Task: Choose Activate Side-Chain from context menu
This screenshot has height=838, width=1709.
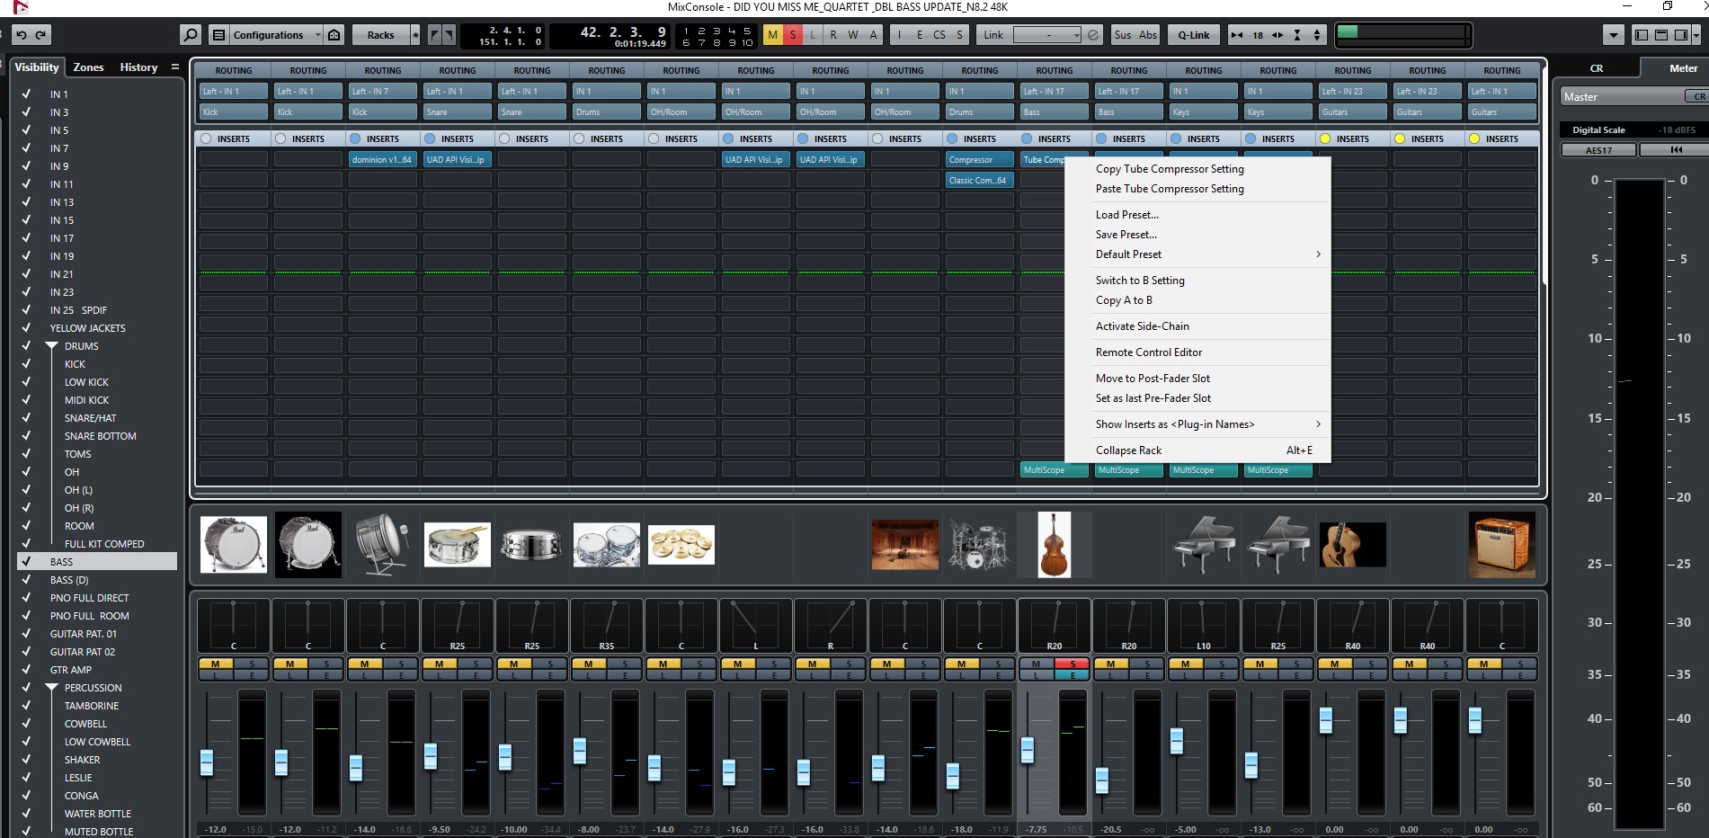Action: [x=1142, y=326]
